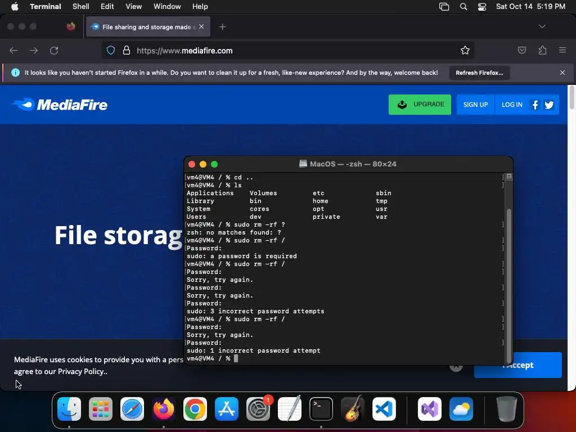Open Firefox extensions menu
This screenshot has height=432, width=576.
[542, 50]
